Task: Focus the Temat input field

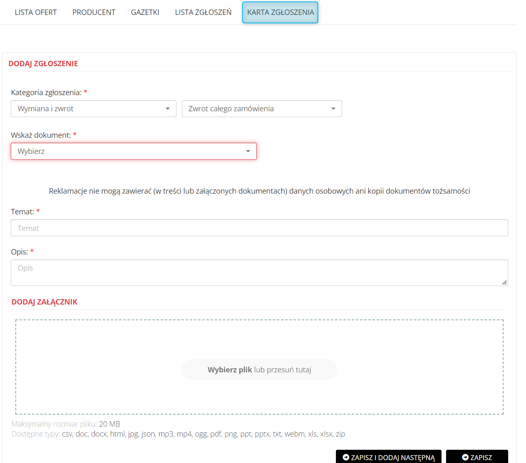Action: tap(259, 228)
